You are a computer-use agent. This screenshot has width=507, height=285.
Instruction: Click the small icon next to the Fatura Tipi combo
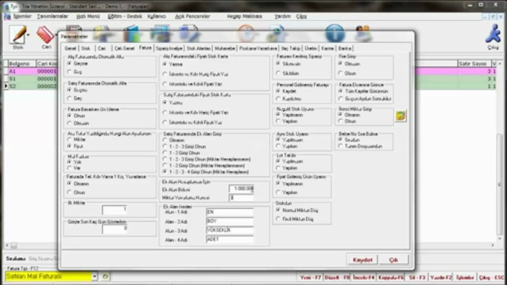coord(105,277)
